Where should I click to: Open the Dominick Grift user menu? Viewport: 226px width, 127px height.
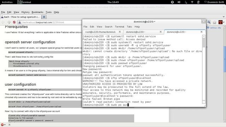pos(214,2)
